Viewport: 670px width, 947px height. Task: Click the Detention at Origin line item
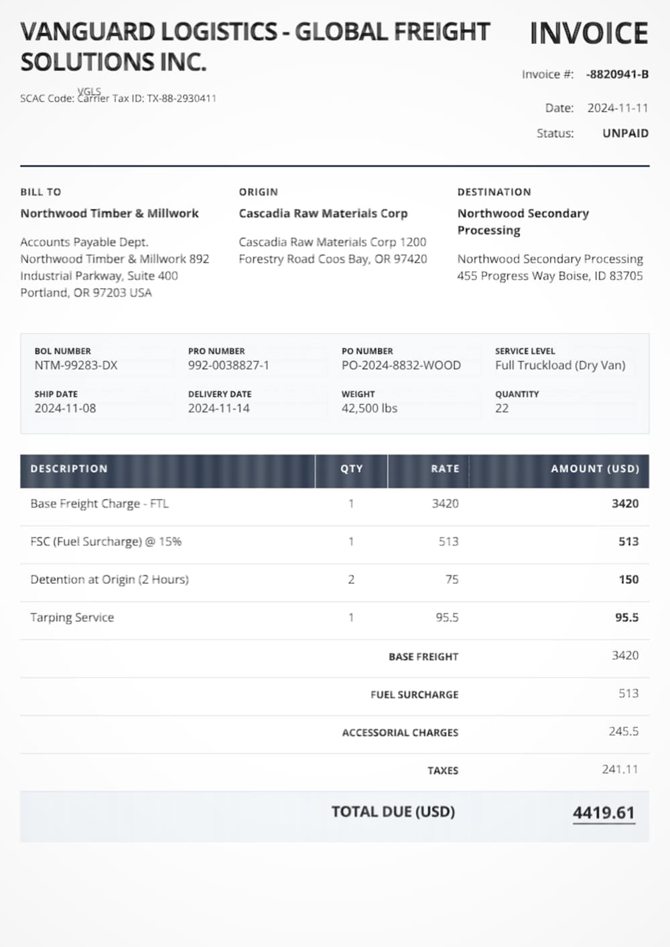109,579
